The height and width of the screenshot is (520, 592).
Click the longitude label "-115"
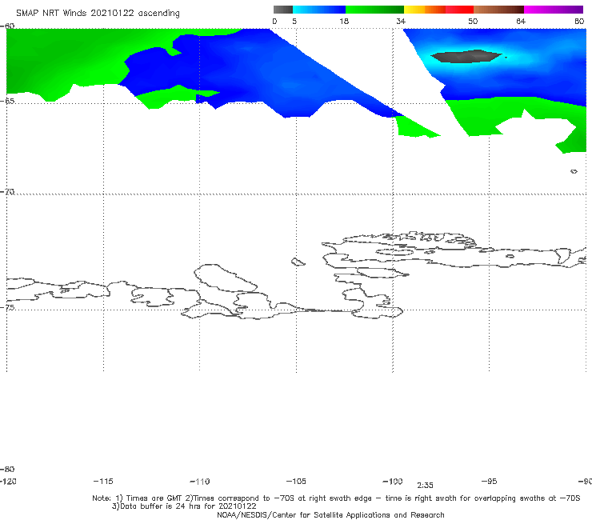click(103, 482)
